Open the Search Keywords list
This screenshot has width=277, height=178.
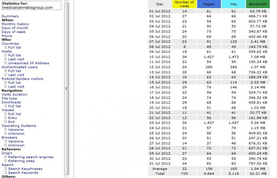(23, 172)
